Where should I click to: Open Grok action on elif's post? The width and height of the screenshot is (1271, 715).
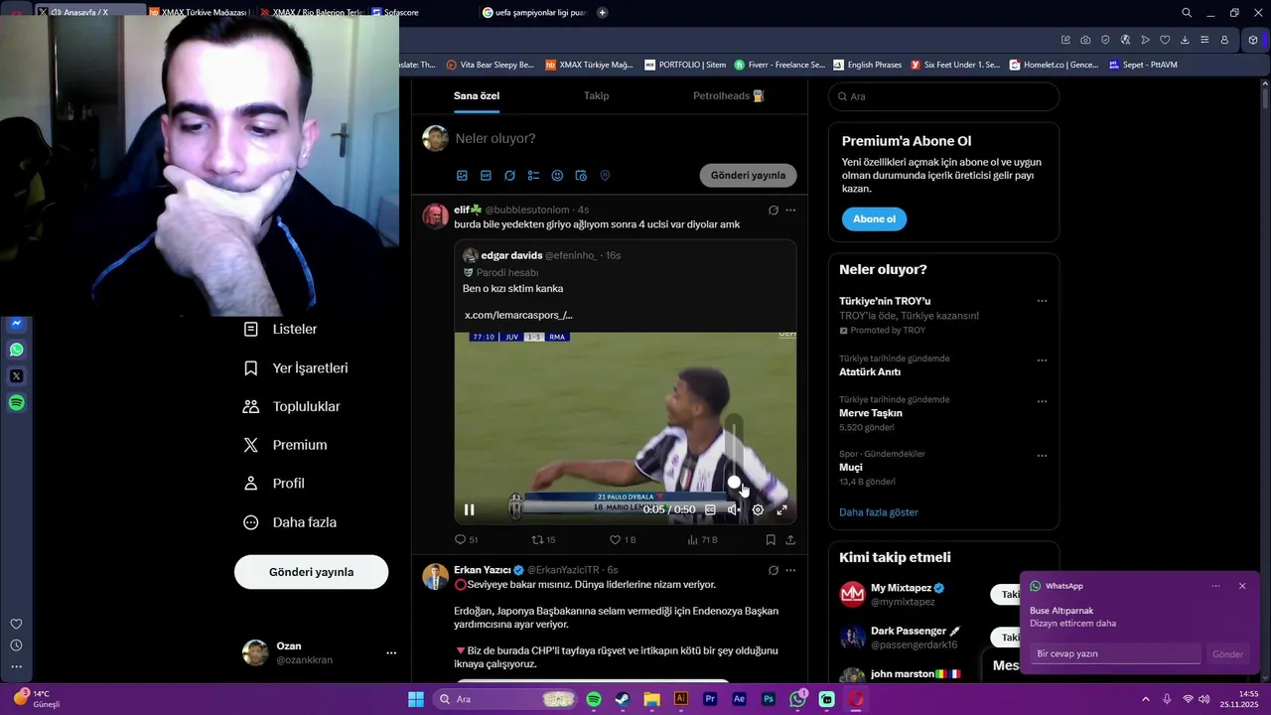774,211
